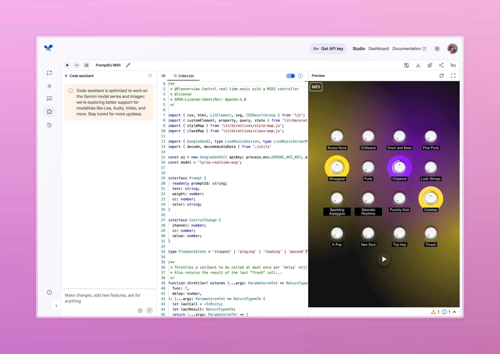This screenshot has height=354, width=500.
Task: Save the PromptDJ MIDI app
Action: 406,65
